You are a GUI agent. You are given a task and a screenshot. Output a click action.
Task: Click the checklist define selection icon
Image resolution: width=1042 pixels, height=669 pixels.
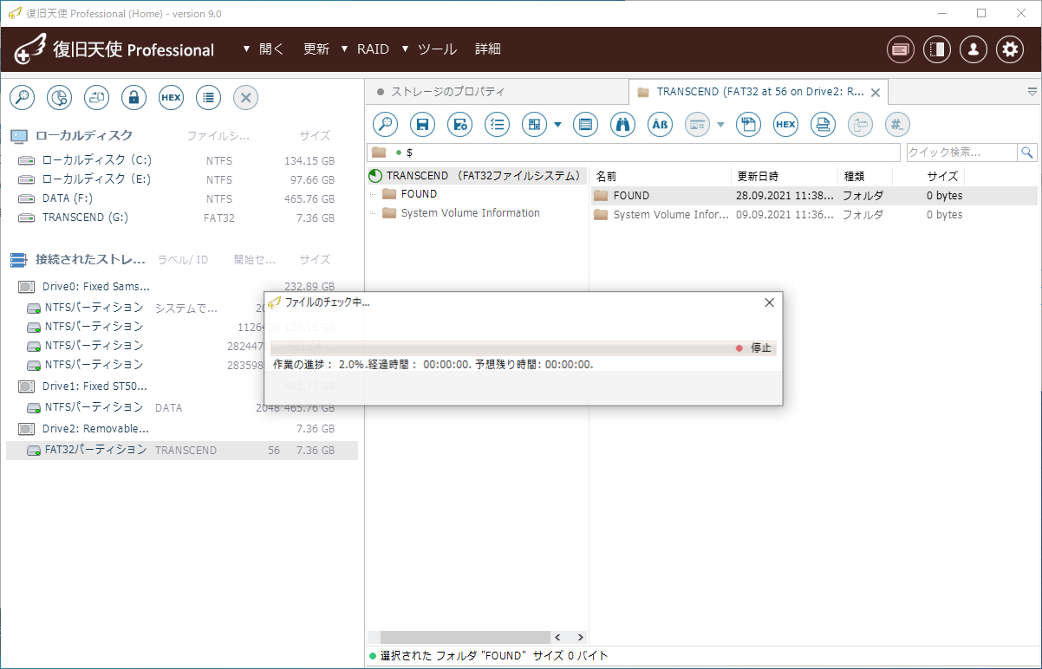(497, 125)
